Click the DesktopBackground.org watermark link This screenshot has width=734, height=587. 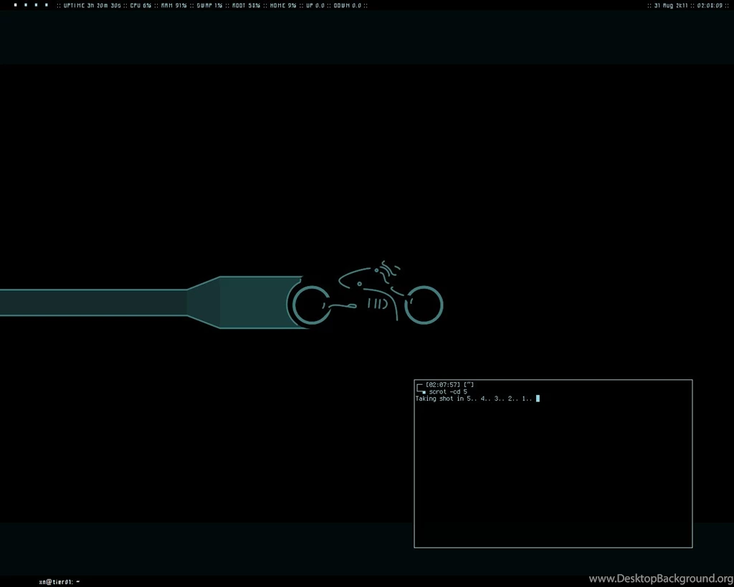pyautogui.click(x=660, y=578)
